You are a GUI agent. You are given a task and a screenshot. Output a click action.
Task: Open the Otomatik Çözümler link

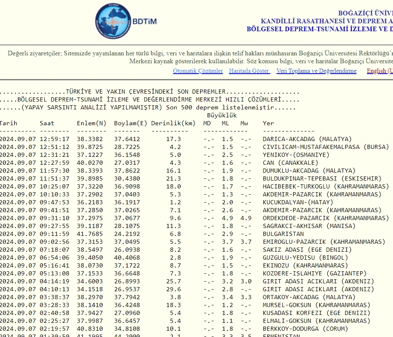click(198, 71)
